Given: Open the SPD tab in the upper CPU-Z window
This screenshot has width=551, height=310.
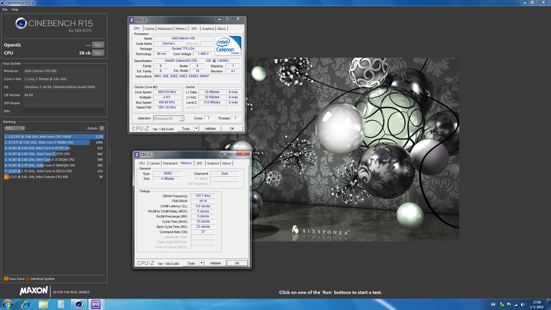Looking at the screenshot, I should [x=194, y=29].
